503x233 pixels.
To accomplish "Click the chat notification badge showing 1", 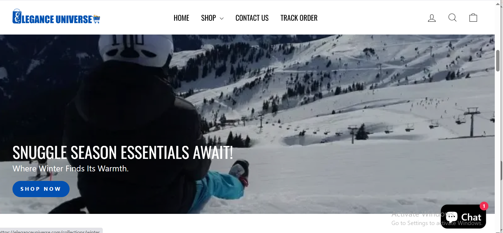I will [484, 206].
